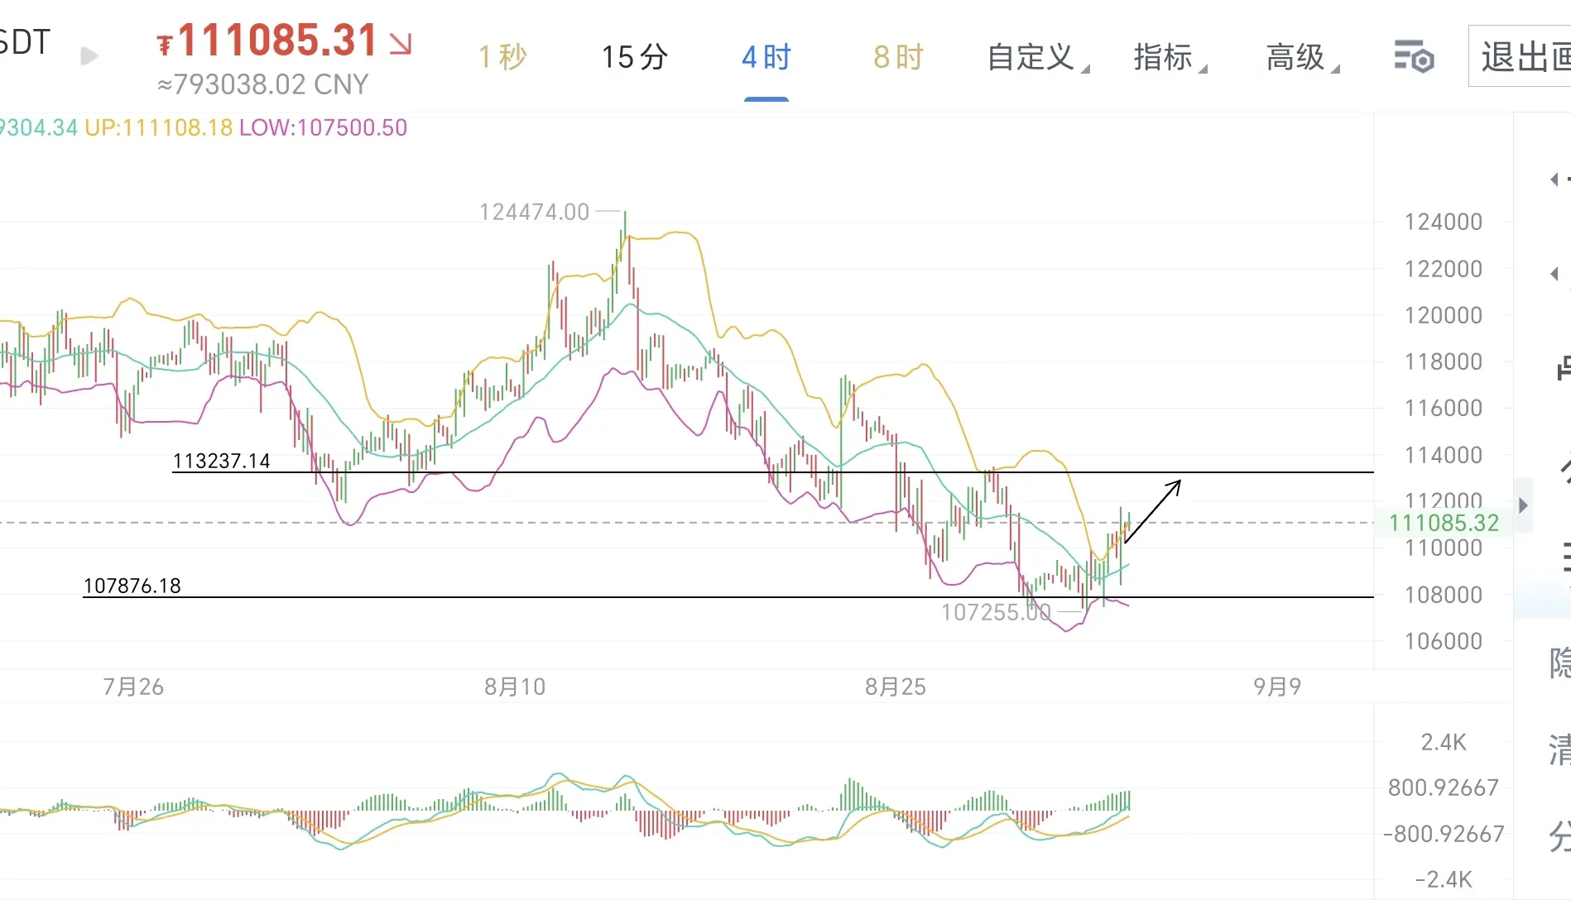Click the 分 option at the panel bottom
The height and width of the screenshot is (900, 1571).
coord(1559,835)
